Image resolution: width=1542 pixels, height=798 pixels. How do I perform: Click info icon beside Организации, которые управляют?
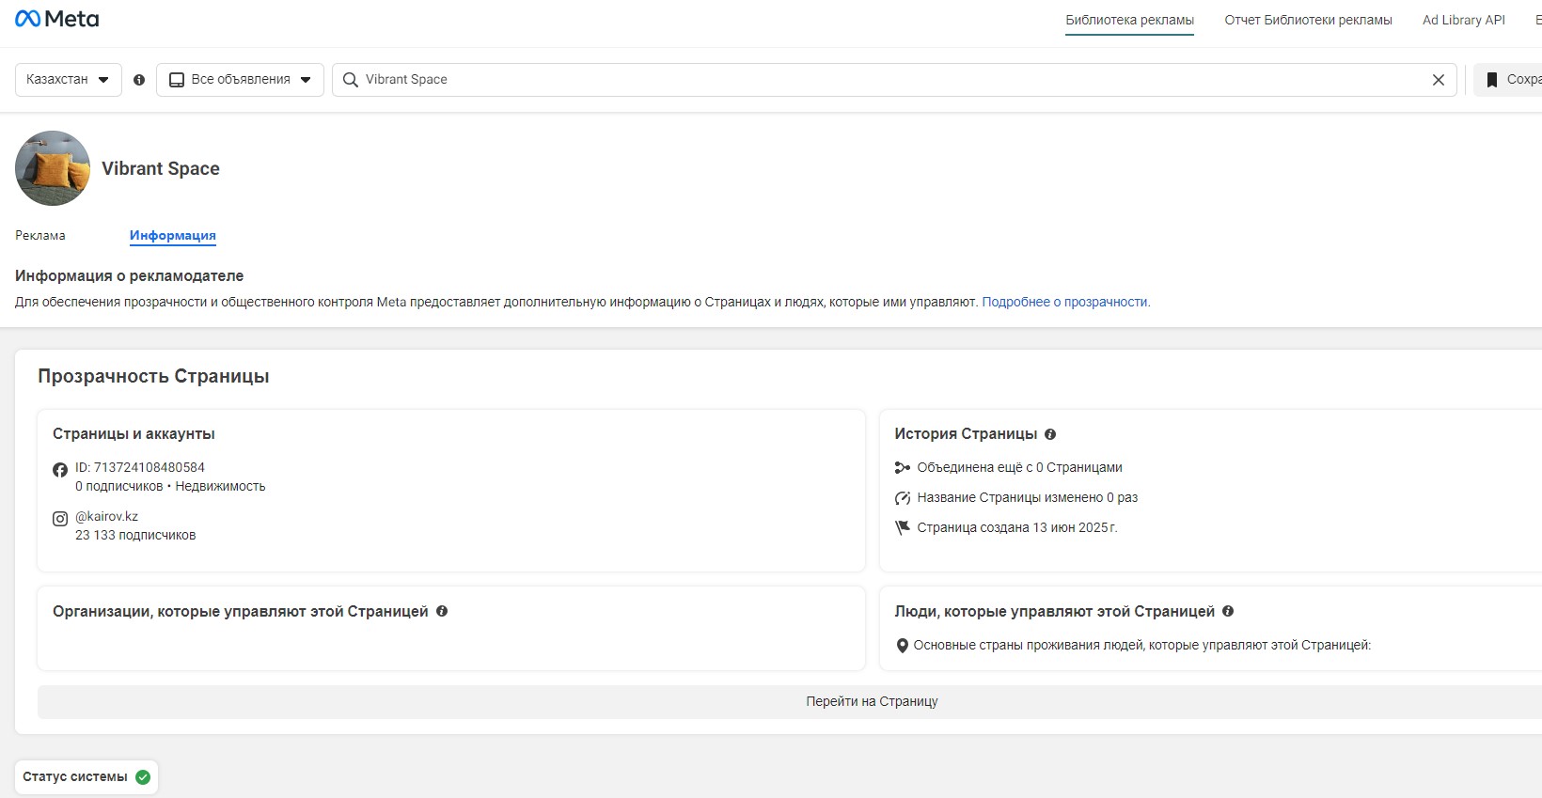point(442,611)
